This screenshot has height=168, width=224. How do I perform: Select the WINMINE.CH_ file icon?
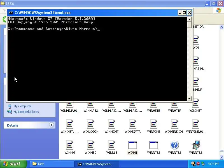click(x=174, y=124)
